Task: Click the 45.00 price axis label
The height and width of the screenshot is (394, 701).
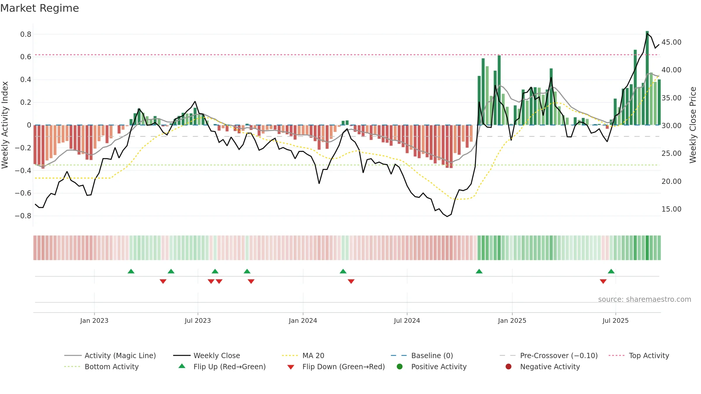Action: click(x=671, y=42)
